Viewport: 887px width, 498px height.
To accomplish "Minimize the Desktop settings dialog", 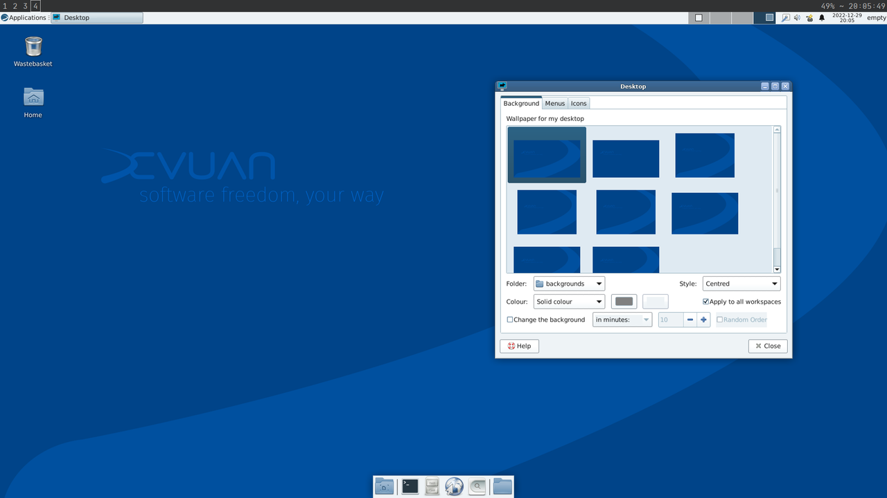I will [x=765, y=86].
